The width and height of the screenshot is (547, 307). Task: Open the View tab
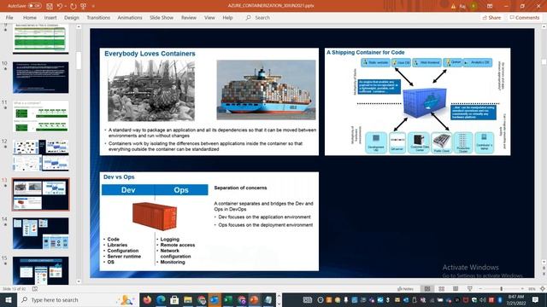coord(209,17)
